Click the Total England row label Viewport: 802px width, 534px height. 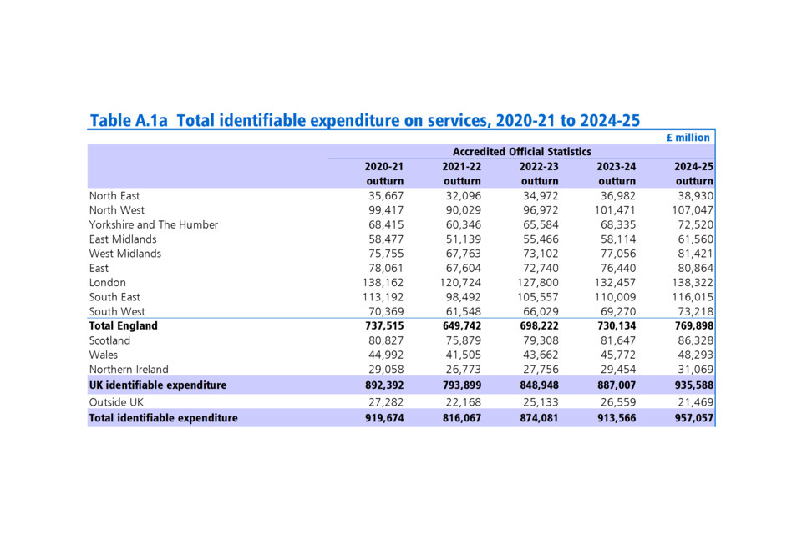point(123,325)
